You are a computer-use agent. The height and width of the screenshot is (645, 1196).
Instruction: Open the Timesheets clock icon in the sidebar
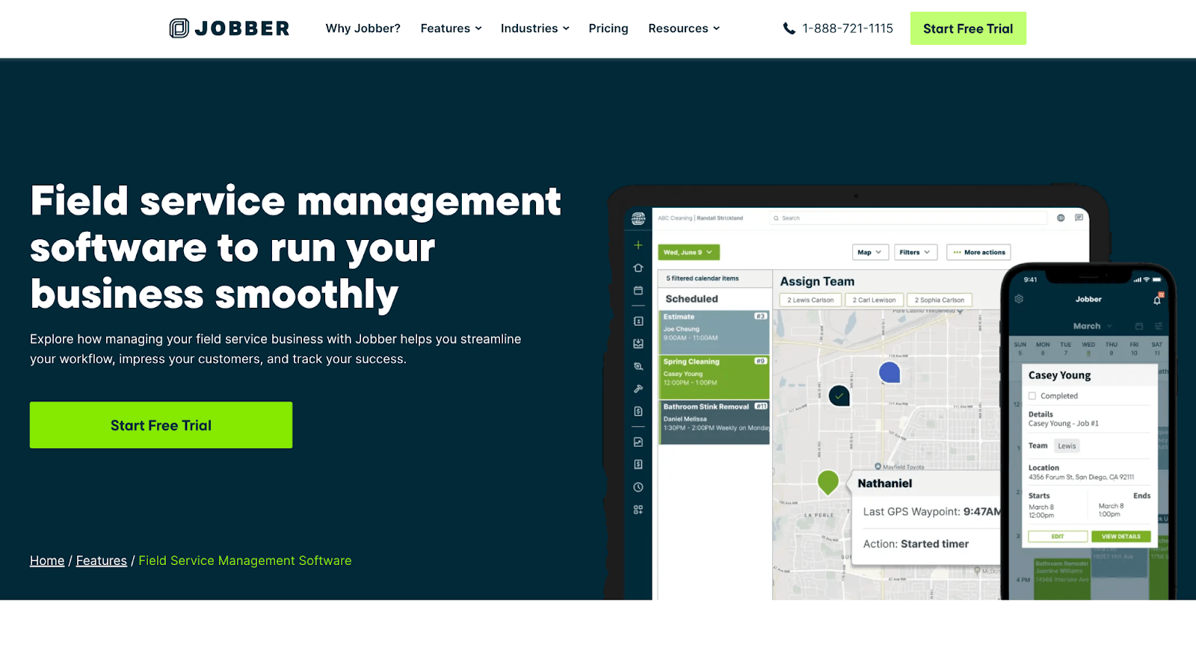[638, 487]
